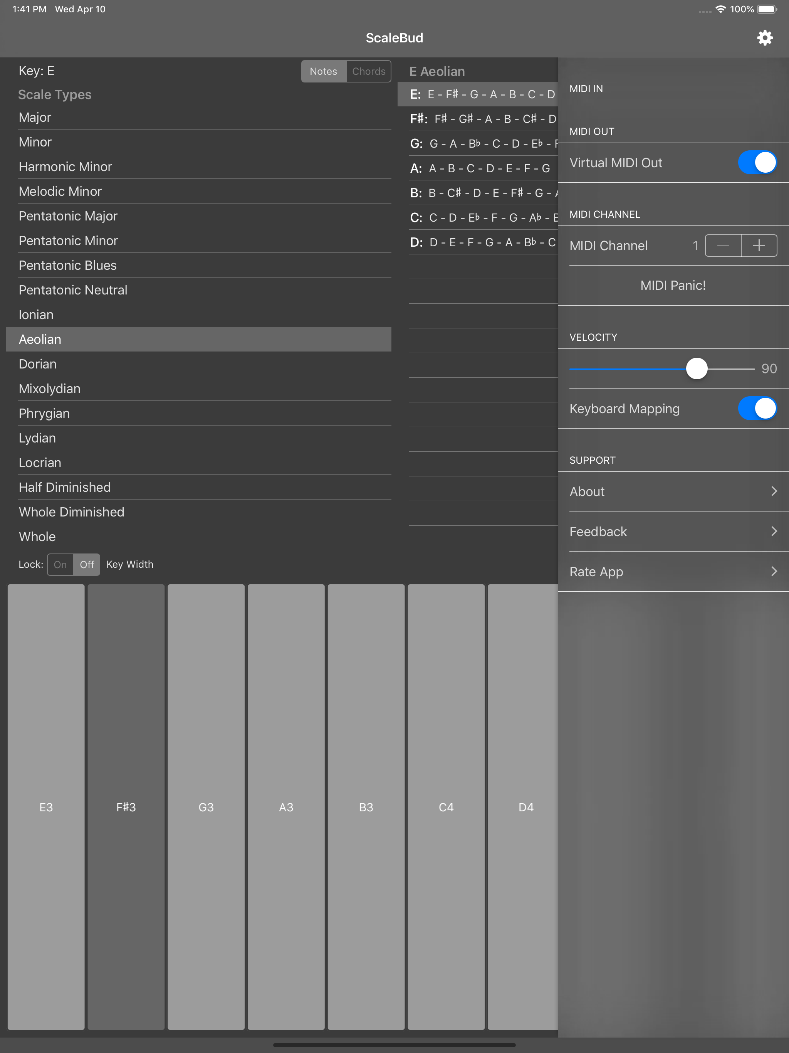Viewport: 789px width, 1053px height.
Task: Select the Major scale type
Action: (x=198, y=118)
